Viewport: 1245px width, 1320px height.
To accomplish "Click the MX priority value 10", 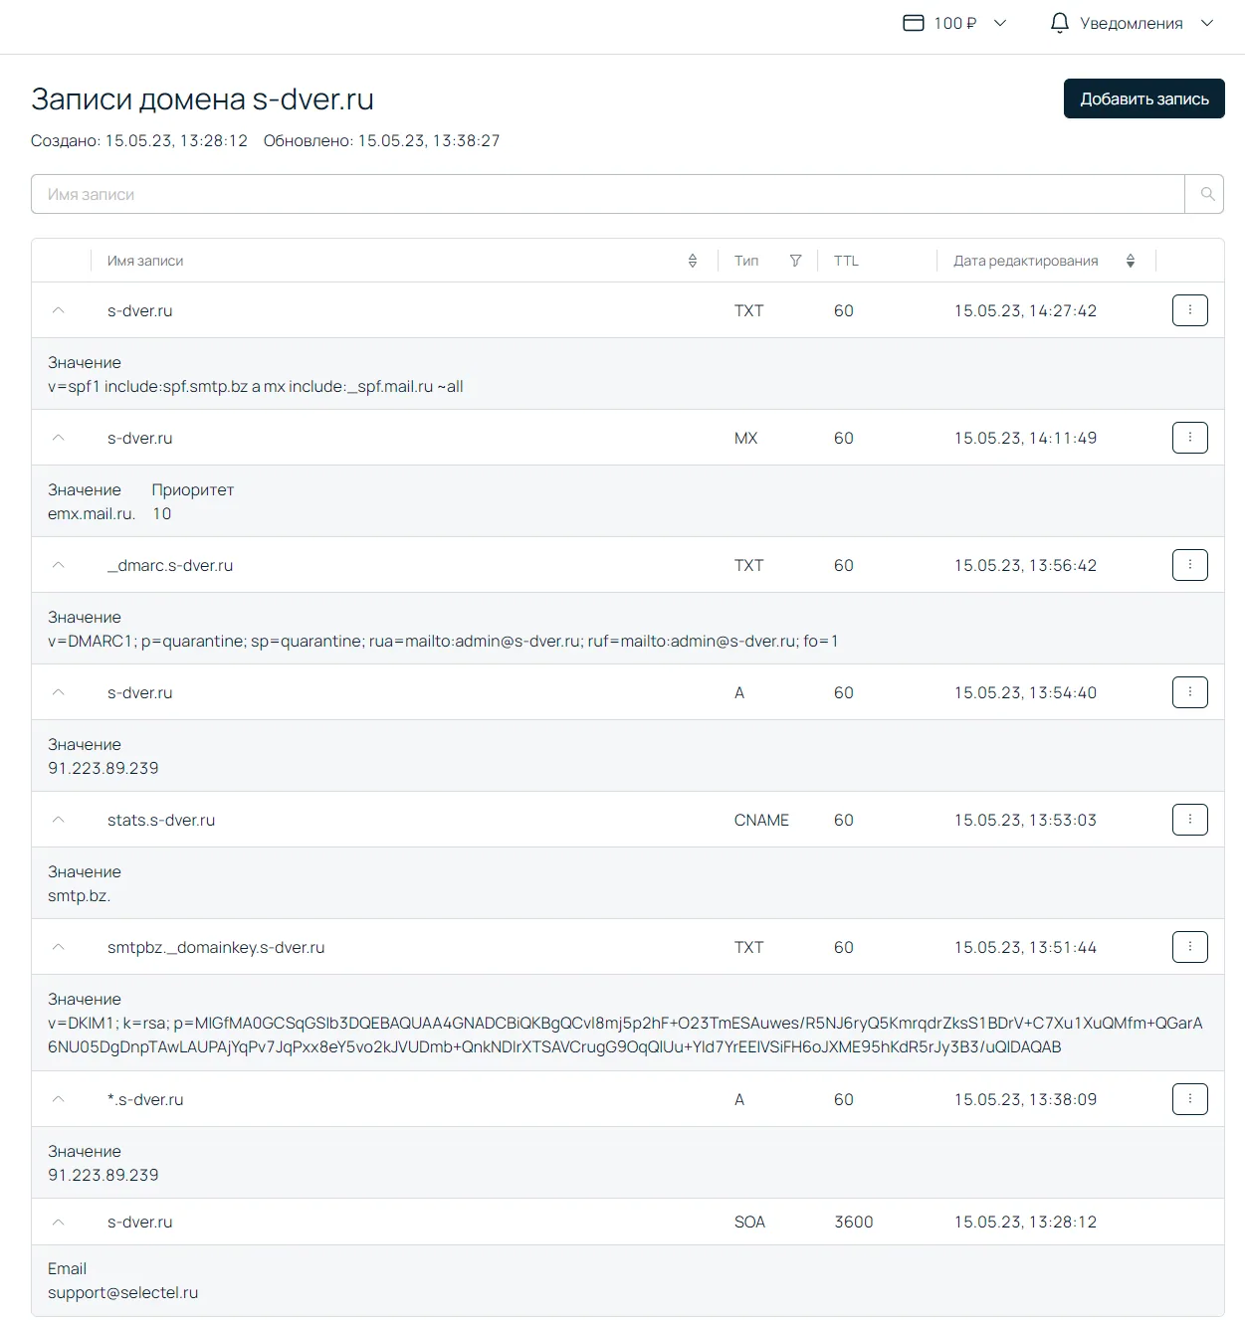I will [x=162, y=513].
